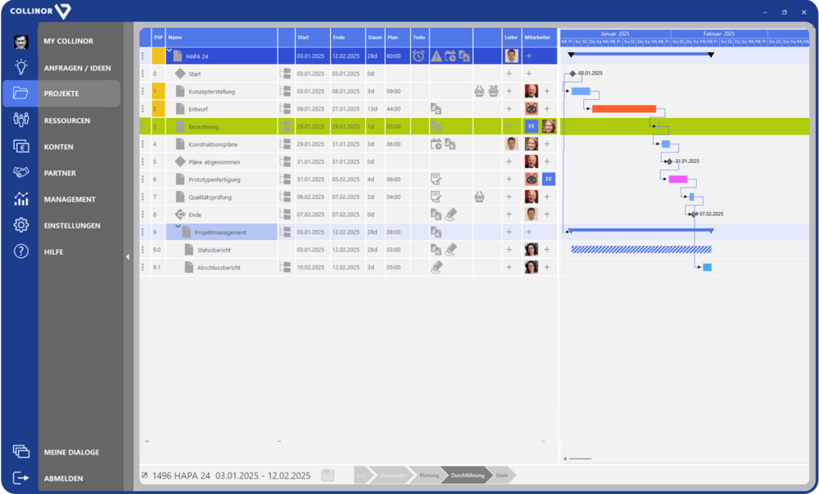Open Meine Dialoge in the sidebar
Screen dimensions: 819x494
pyautogui.click(x=71, y=452)
